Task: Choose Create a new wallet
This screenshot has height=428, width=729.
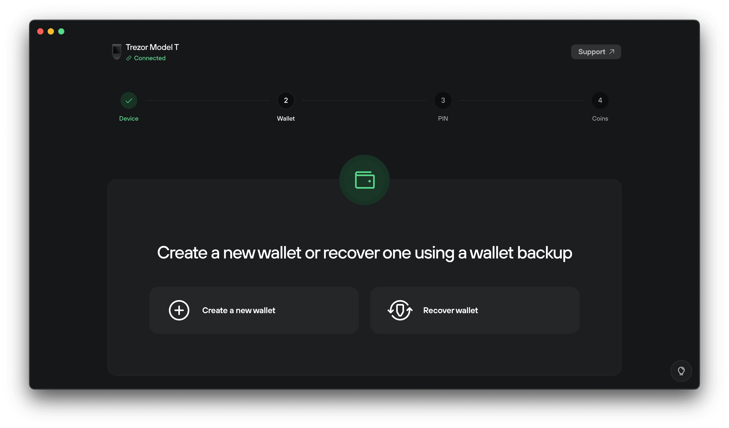Action: pyautogui.click(x=254, y=310)
